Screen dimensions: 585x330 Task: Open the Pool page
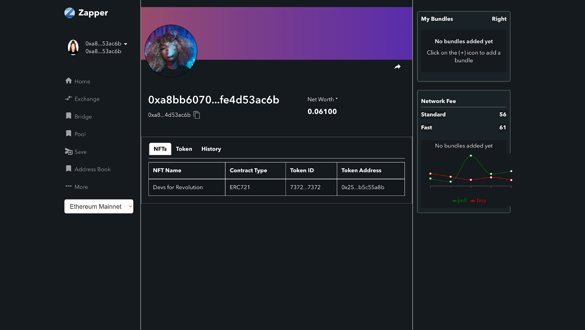point(68,134)
